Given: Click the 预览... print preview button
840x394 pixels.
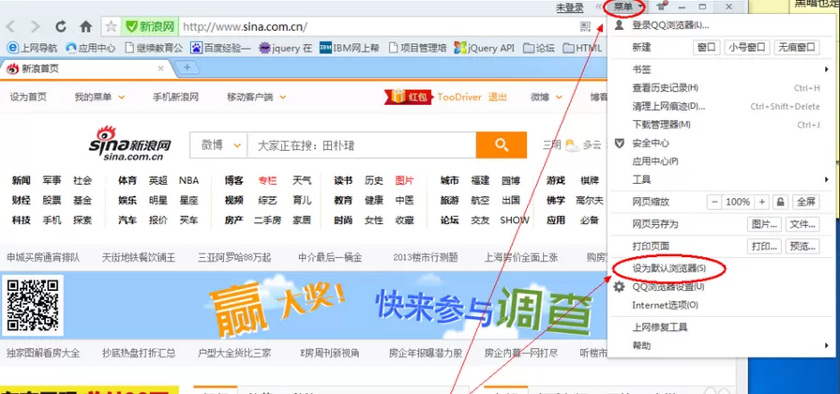Looking at the screenshot, I should tap(802, 246).
